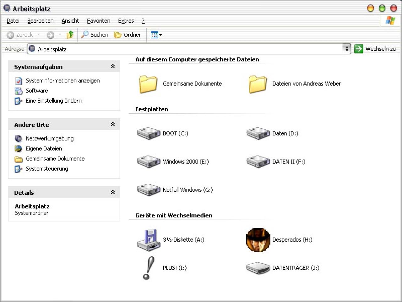
Task: Select the 3½-Diskette (A:) floppy icon
Action: pyautogui.click(x=149, y=240)
